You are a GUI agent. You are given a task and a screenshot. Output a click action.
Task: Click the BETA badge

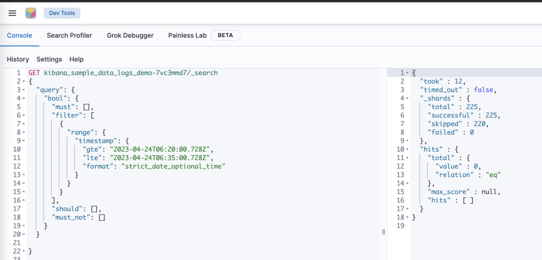[225, 35]
